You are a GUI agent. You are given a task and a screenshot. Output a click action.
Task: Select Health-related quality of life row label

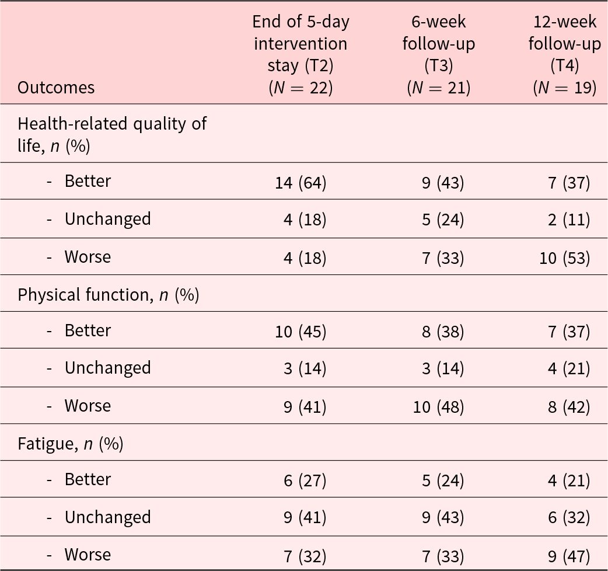pos(112,135)
